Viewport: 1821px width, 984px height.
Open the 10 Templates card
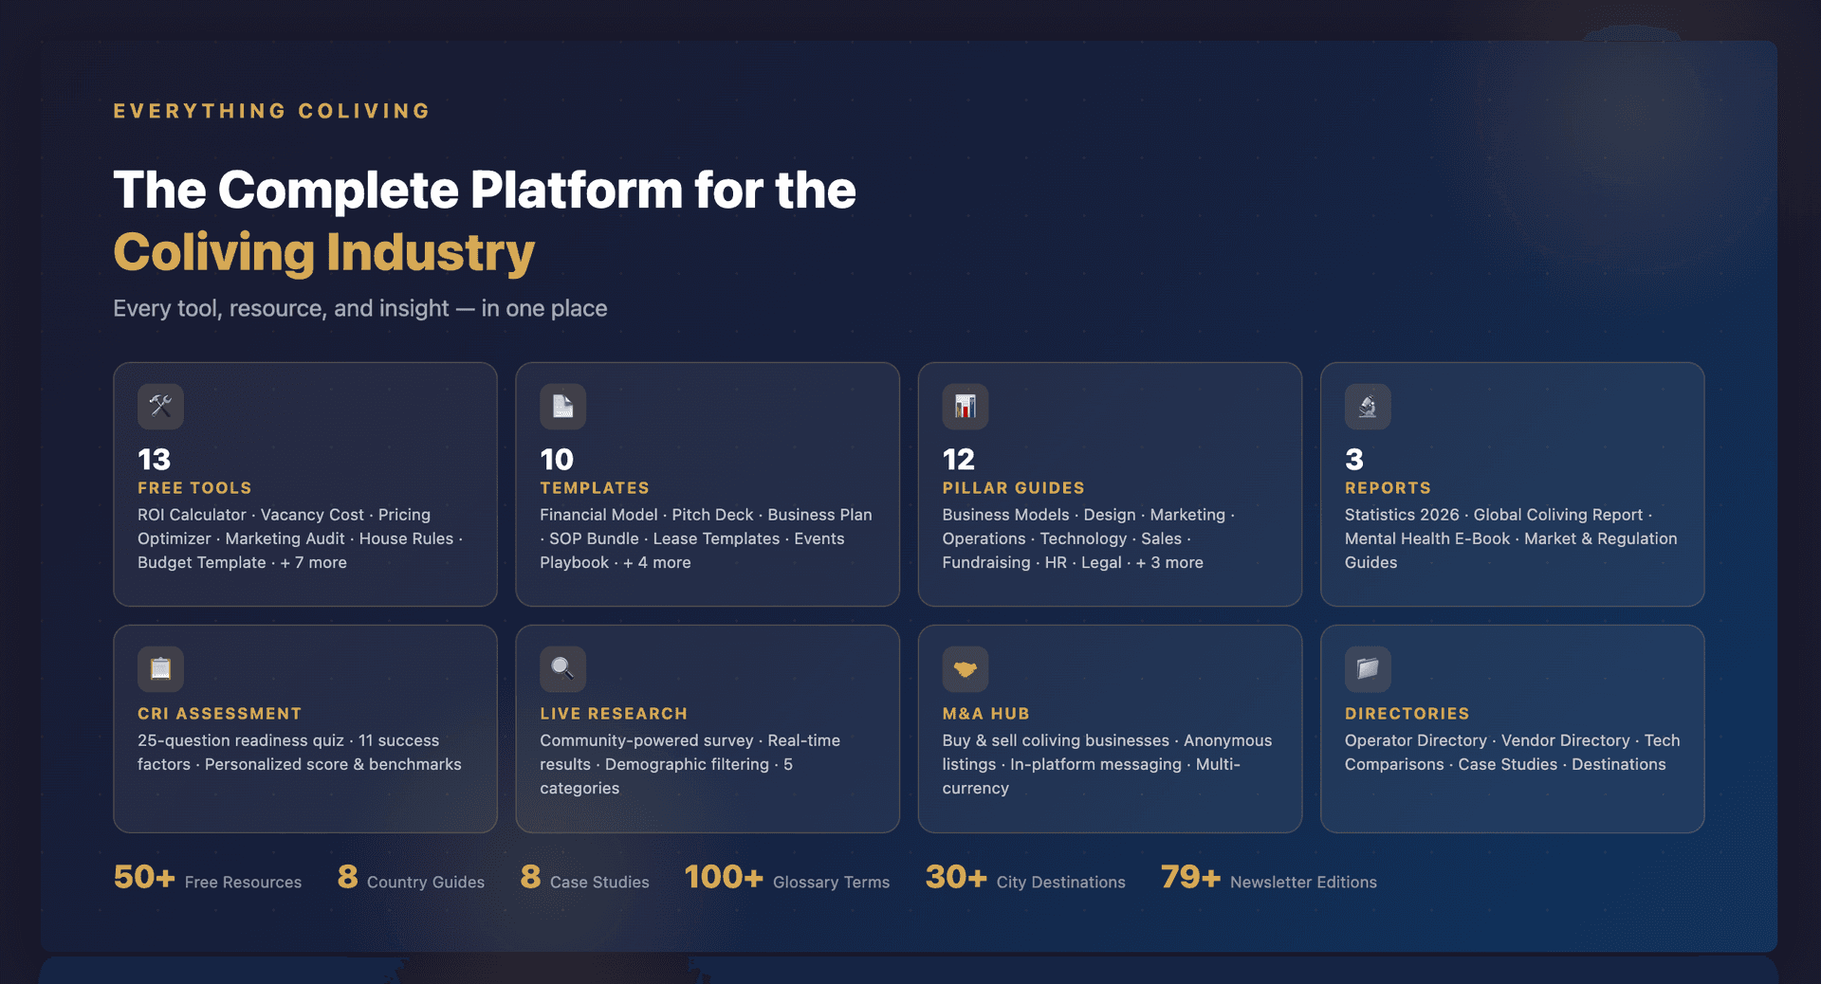point(707,484)
